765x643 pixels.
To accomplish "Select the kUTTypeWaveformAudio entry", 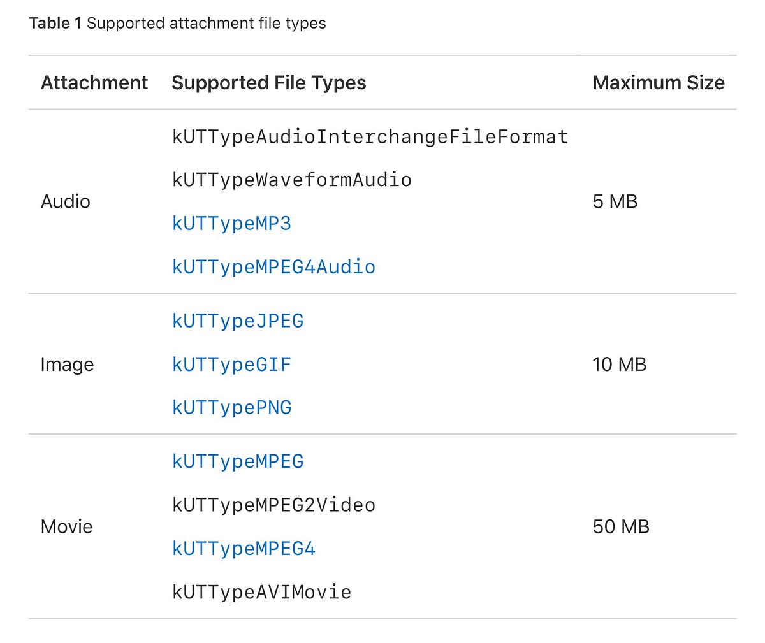I will [291, 180].
